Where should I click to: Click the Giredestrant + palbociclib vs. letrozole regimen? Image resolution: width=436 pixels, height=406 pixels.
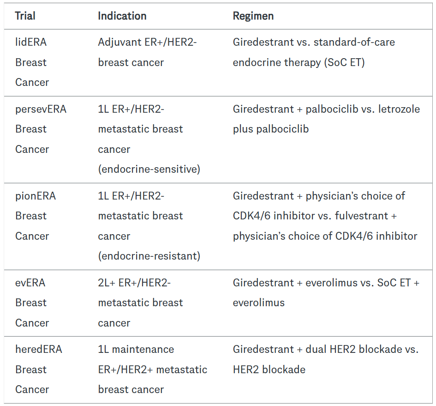click(326, 109)
